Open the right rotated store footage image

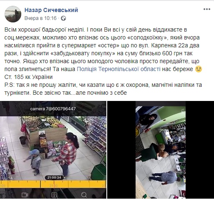click(161, 150)
